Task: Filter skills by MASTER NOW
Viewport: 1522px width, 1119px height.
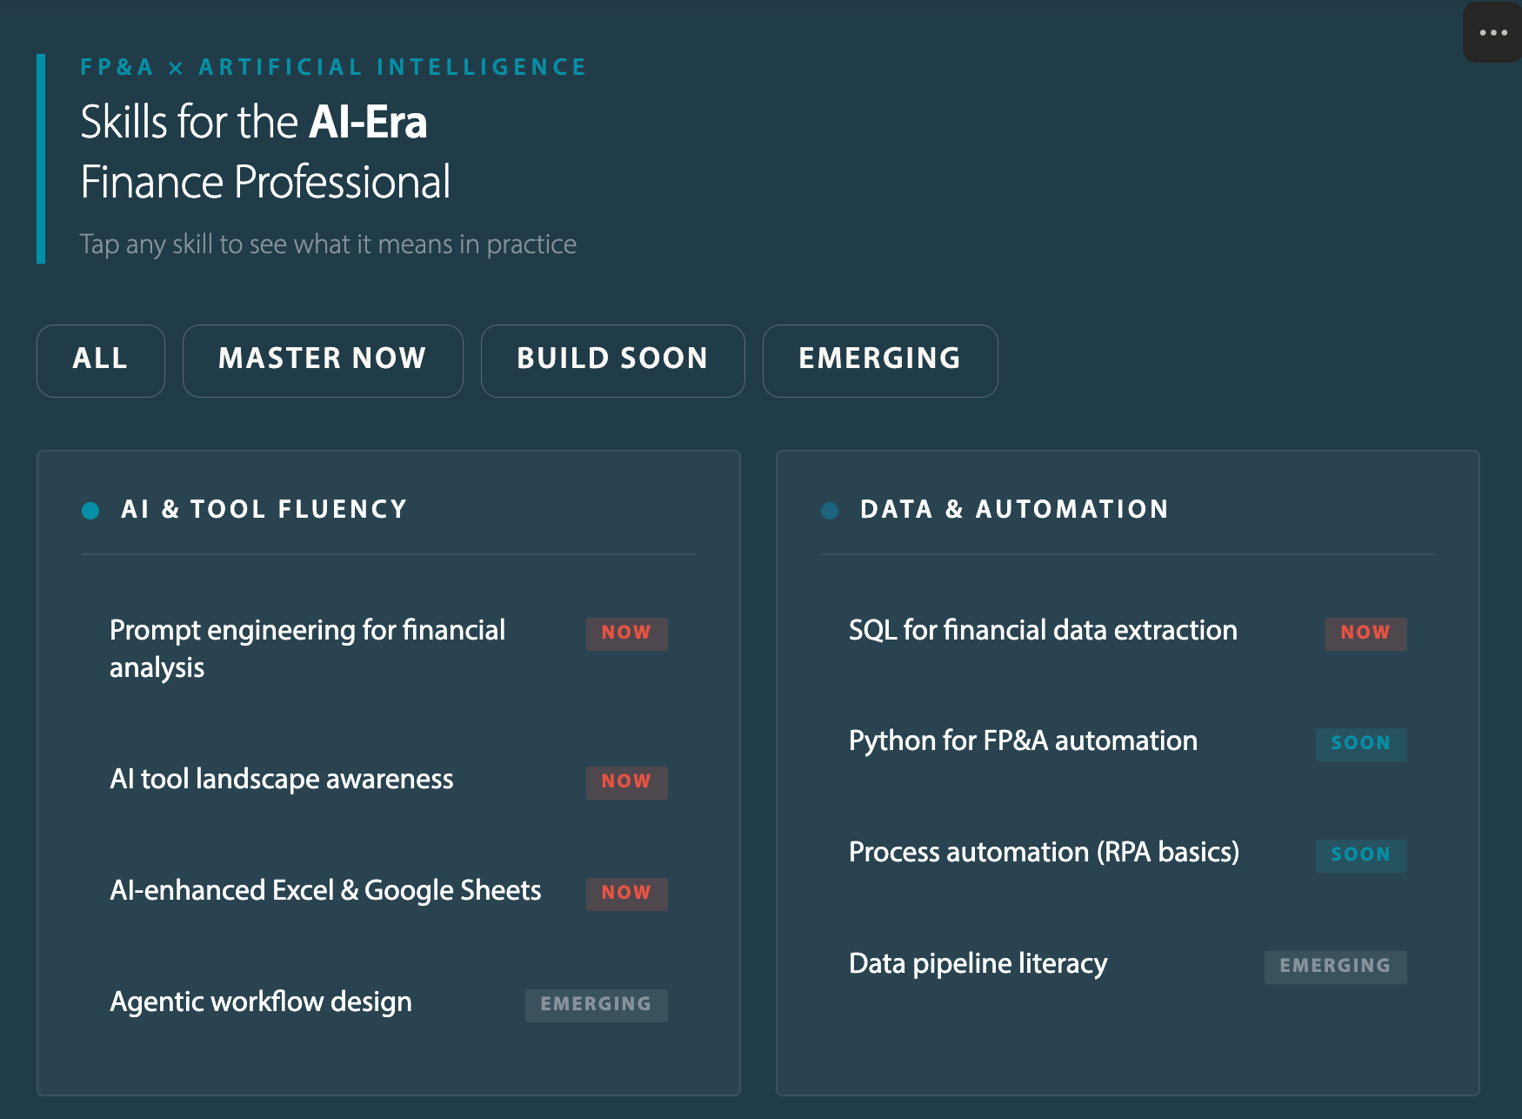Action: 323,360
